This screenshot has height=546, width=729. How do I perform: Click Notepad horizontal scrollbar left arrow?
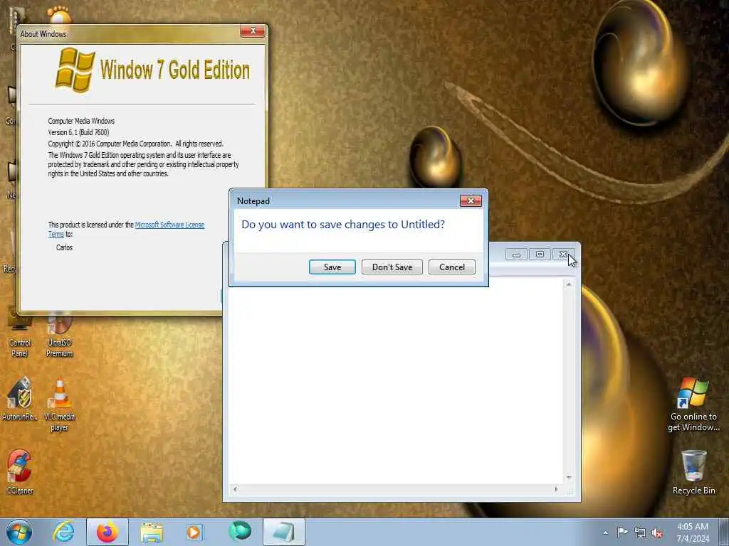(235, 489)
